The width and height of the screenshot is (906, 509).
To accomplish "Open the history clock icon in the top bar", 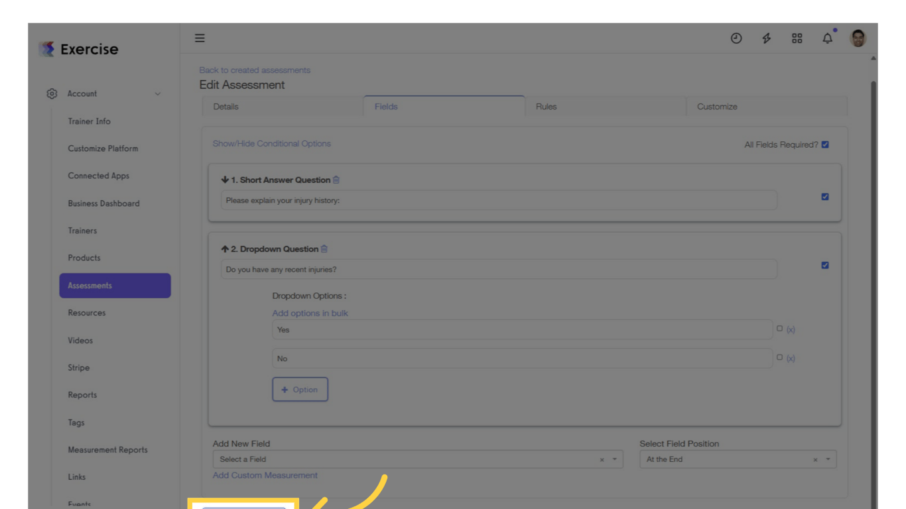I will coord(736,38).
